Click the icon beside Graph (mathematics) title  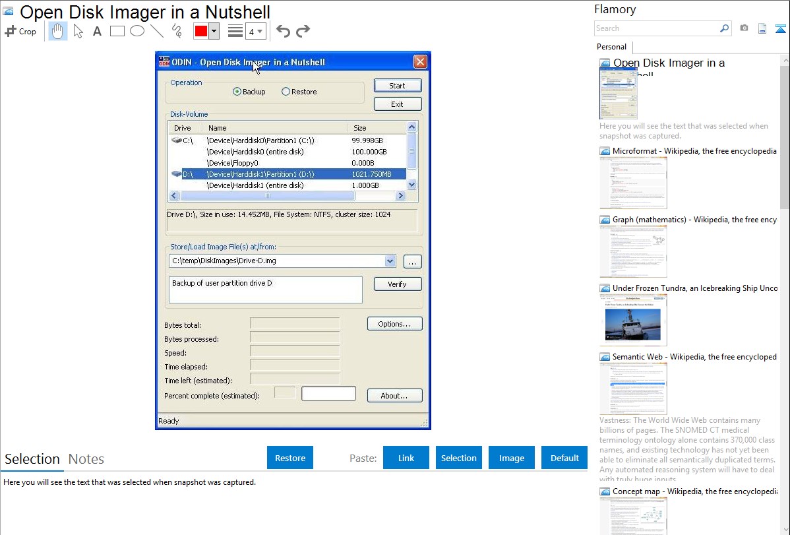point(605,220)
